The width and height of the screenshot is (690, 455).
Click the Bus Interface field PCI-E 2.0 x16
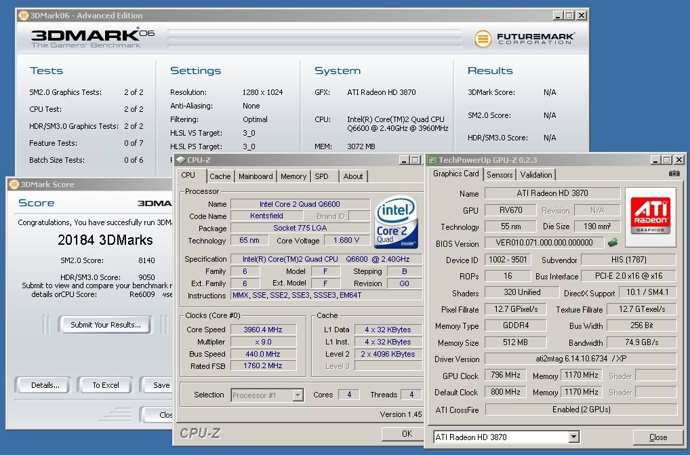click(x=629, y=276)
